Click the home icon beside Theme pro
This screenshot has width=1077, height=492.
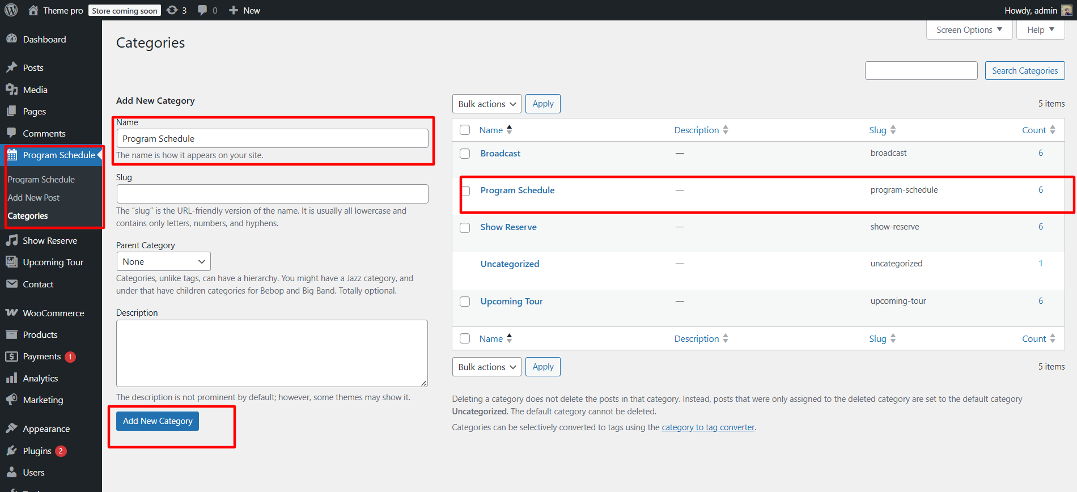(33, 10)
